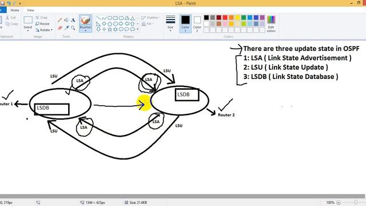
Task: Select the Text tool
Action: [73, 21]
